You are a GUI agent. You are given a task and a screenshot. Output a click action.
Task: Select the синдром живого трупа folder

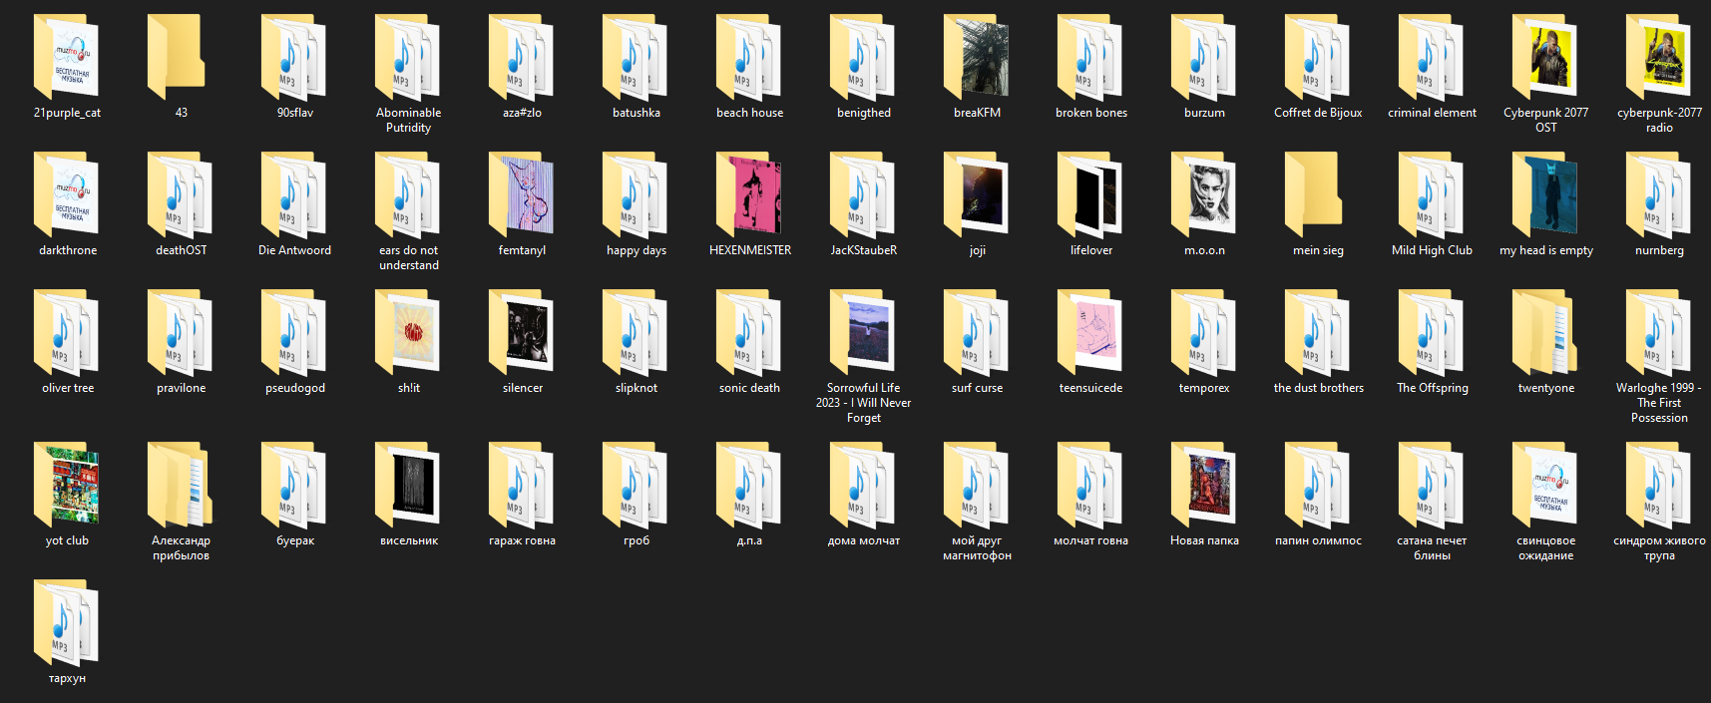click(x=1659, y=484)
